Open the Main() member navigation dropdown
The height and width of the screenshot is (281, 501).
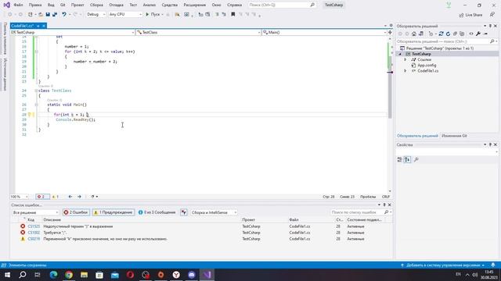click(x=324, y=32)
